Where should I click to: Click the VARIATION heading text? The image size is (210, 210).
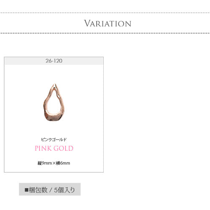[108, 24]
